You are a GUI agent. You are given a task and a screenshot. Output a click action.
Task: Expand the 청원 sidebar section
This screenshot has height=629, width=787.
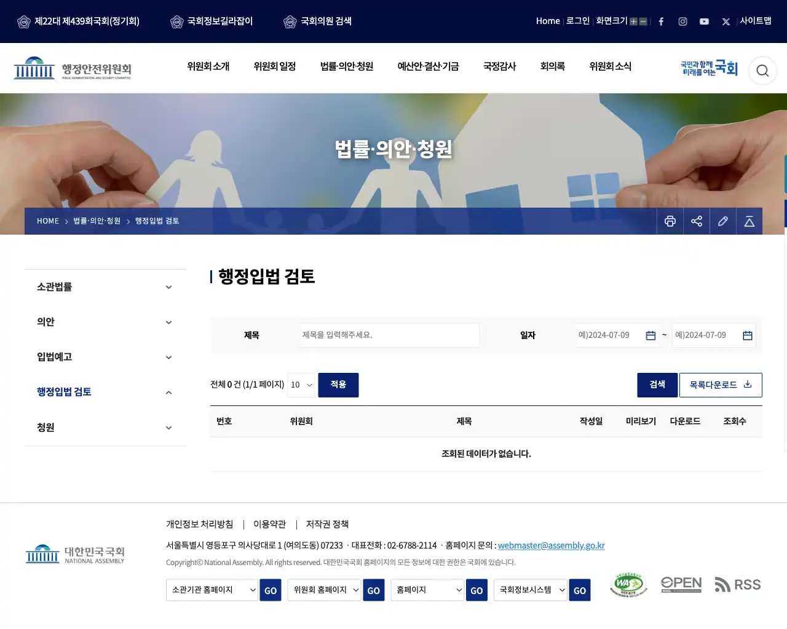(105, 428)
